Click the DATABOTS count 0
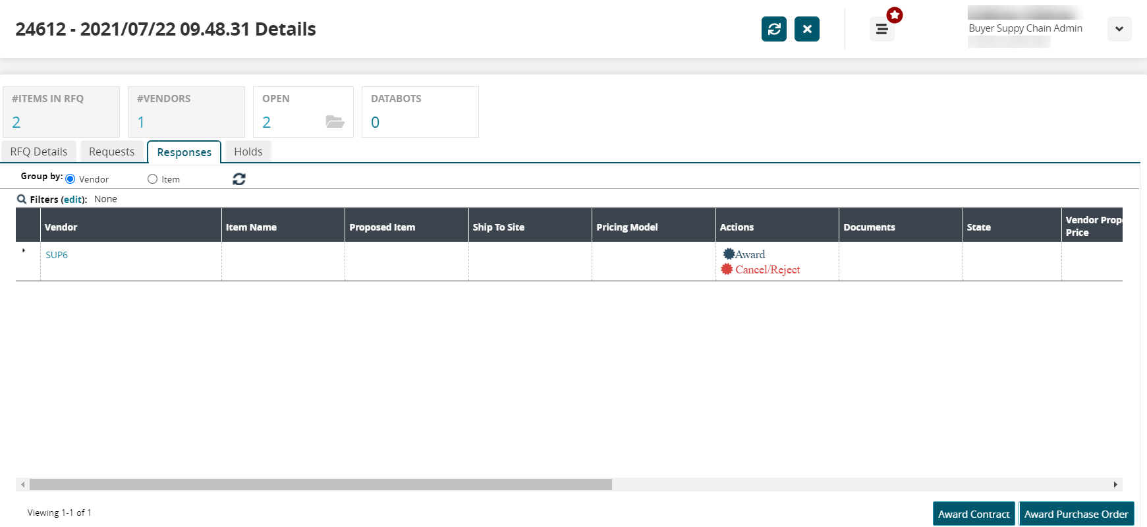The image size is (1147, 527). click(x=376, y=123)
